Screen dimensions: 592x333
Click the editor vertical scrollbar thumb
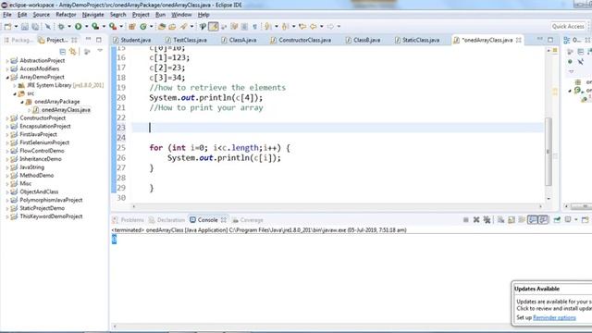click(x=549, y=152)
